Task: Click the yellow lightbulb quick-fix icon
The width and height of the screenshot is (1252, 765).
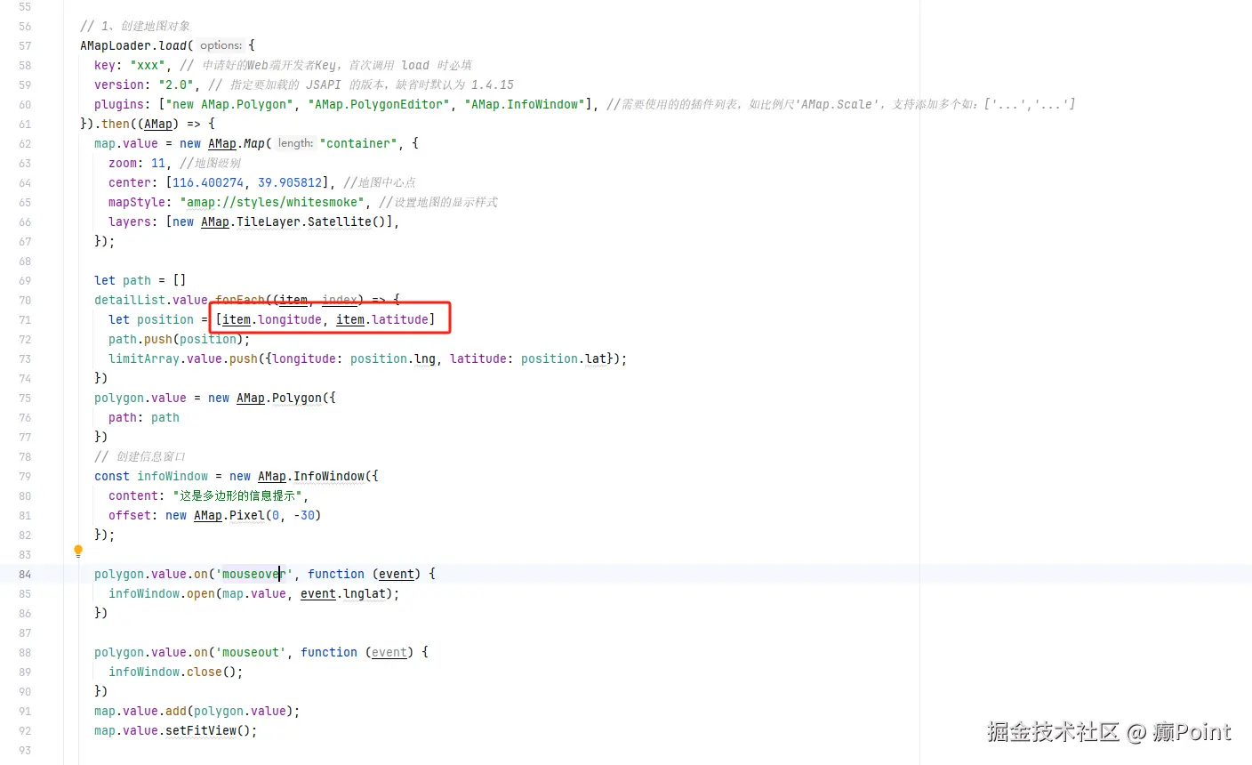Action: tap(78, 552)
